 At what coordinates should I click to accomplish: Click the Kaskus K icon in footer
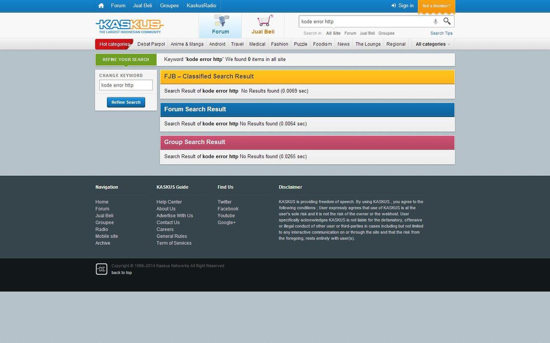pyautogui.click(x=101, y=269)
